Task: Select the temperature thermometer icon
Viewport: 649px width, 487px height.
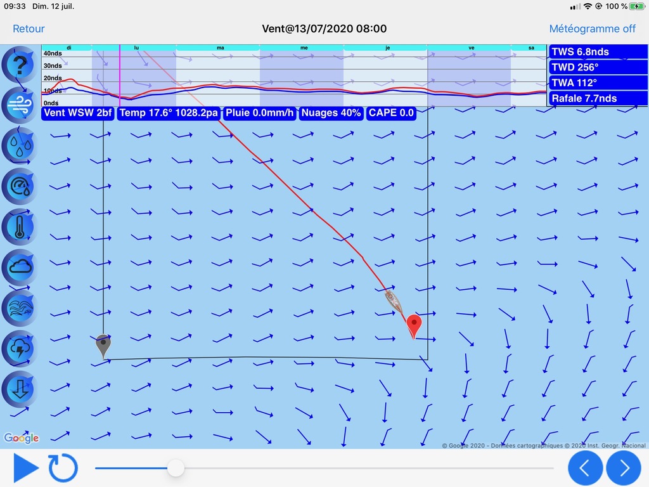Action: coord(18,227)
